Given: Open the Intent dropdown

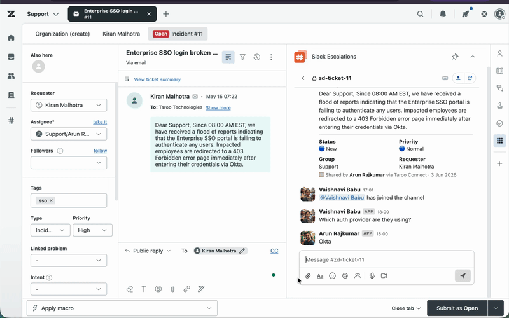Looking at the screenshot, I should point(69,289).
